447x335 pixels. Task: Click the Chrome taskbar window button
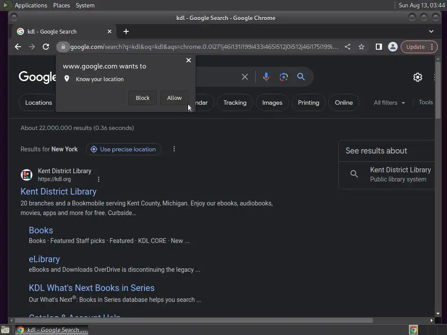(52, 330)
